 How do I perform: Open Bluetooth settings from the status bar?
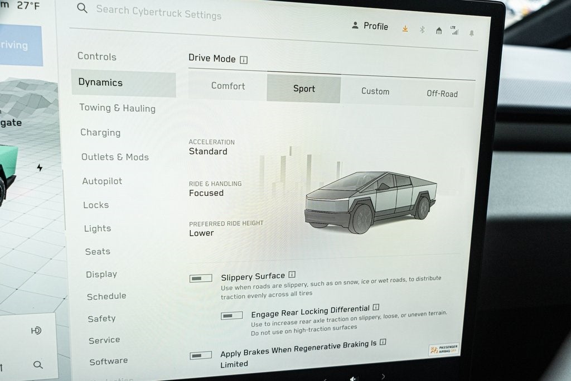pyautogui.click(x=422, y=28)
